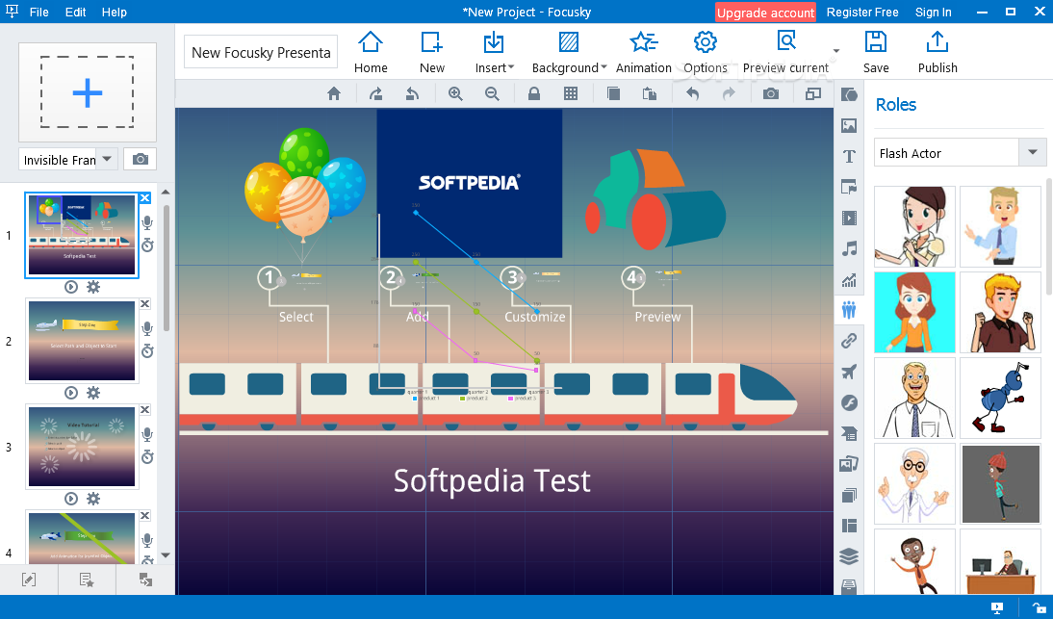Click Softpedia Test title text on canvas
The height and width of the screenshot is (619, 1053).
pos(492,480)
